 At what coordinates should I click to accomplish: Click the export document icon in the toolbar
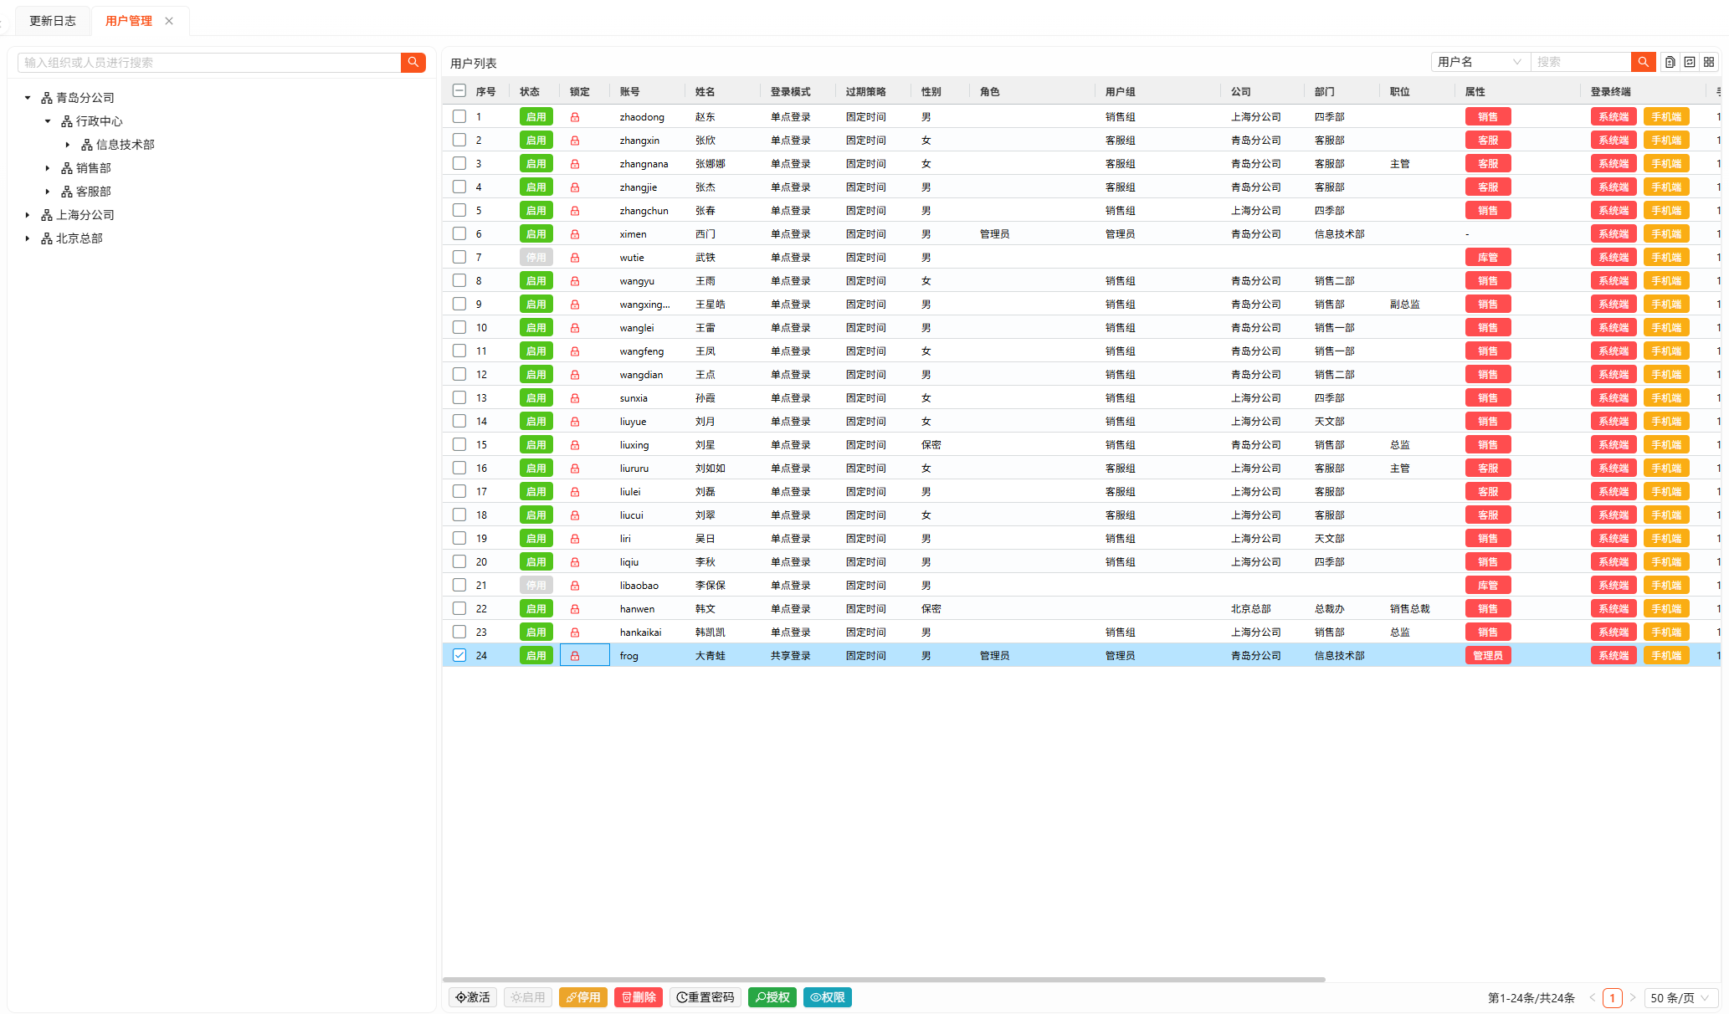[x=1670, y=62]
